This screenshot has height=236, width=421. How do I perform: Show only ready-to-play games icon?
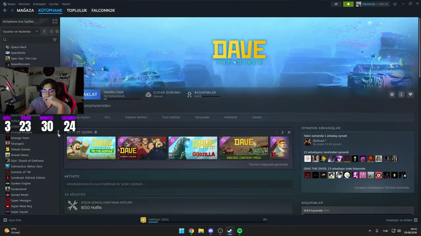click(x=57, y=31)
